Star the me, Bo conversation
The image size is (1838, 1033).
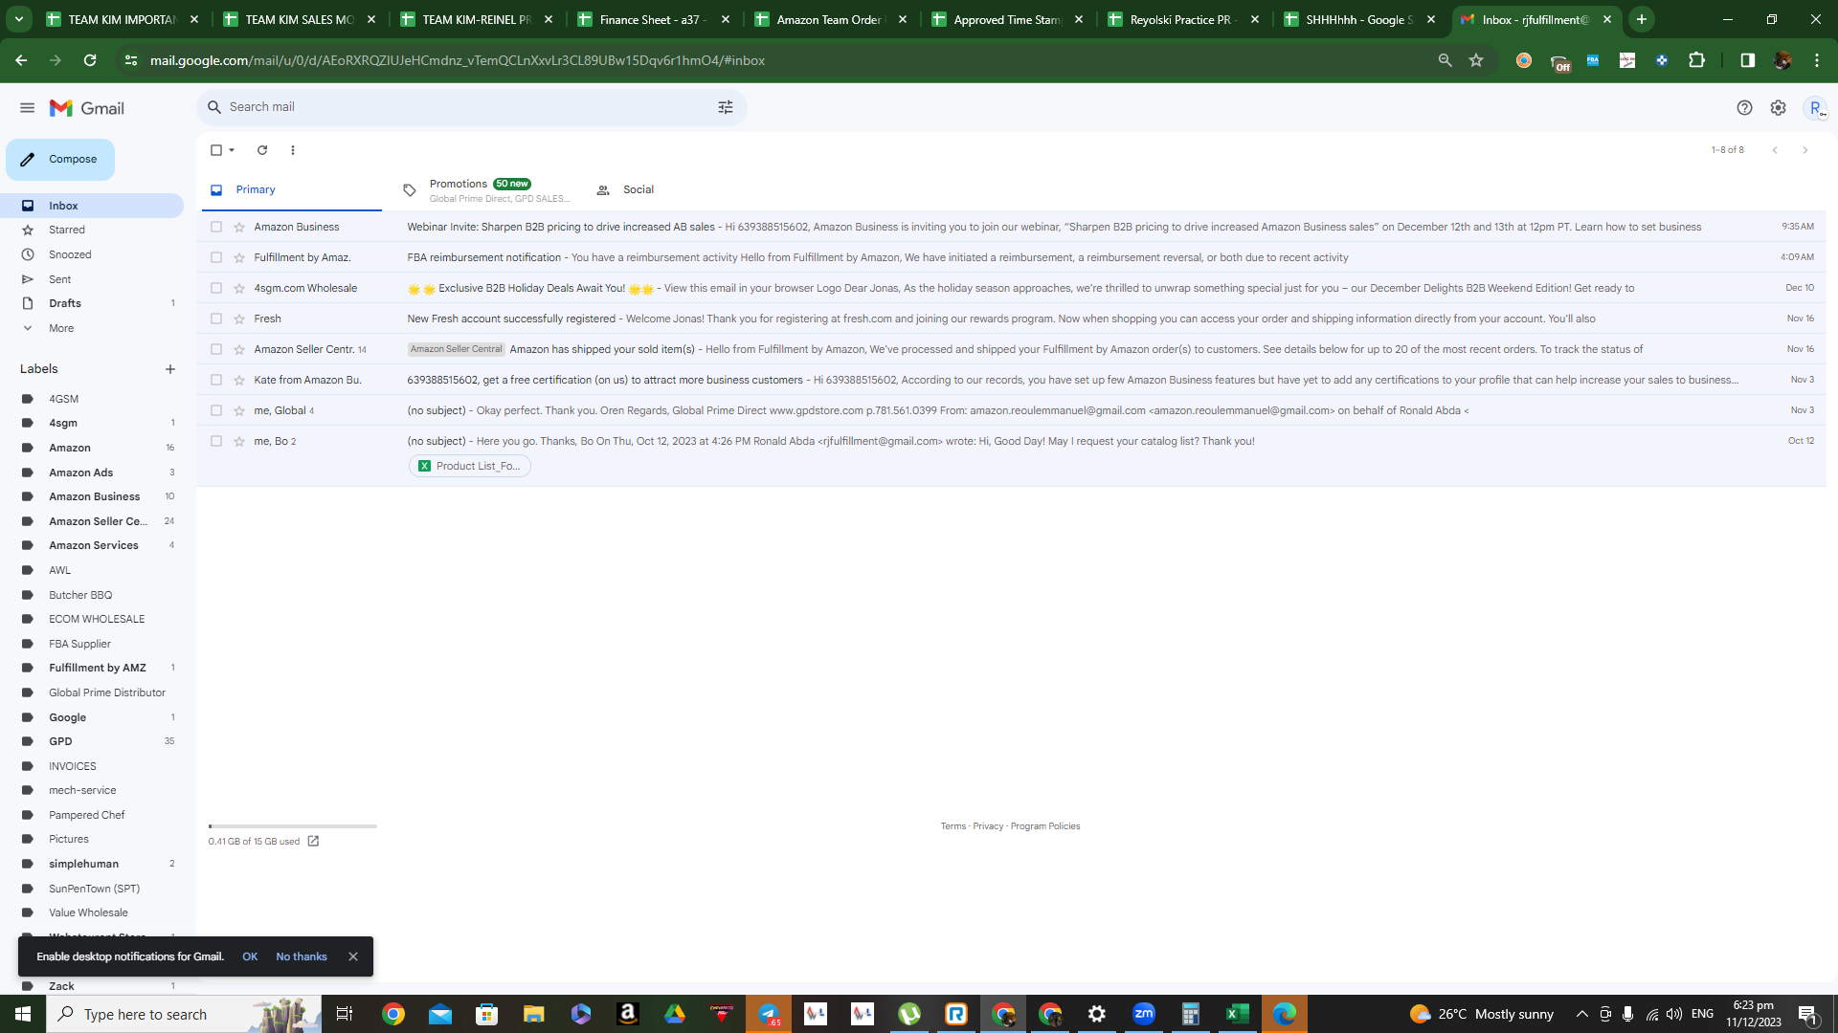239,442
